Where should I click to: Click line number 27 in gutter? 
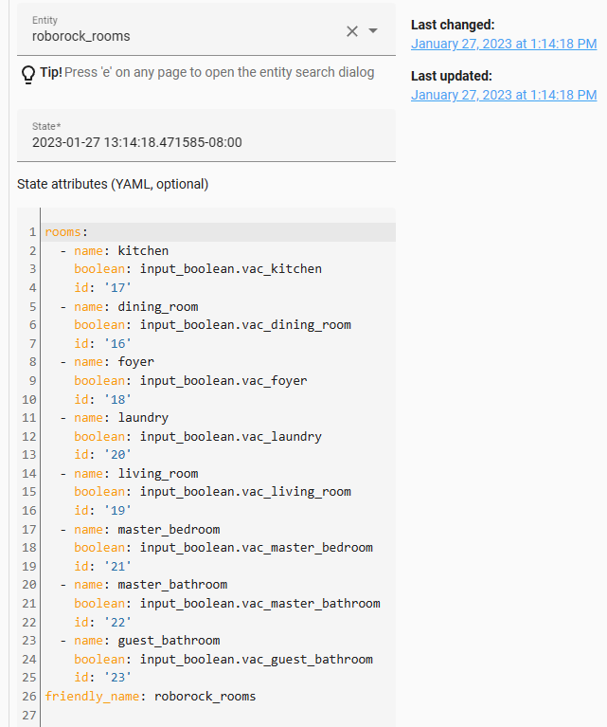tap(28, 715)
